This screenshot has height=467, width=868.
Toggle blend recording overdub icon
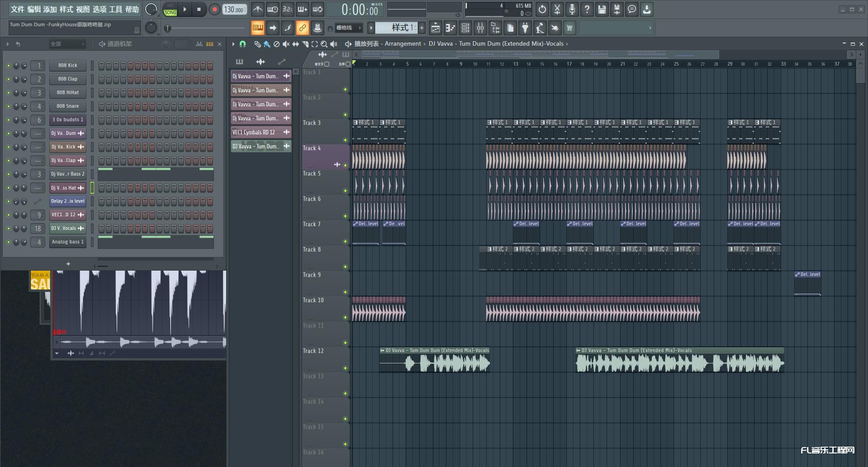point(303,9)
